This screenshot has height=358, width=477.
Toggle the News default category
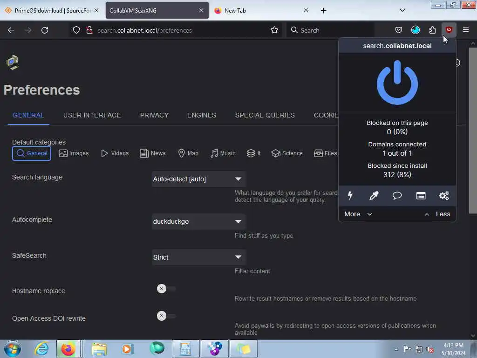152,153
